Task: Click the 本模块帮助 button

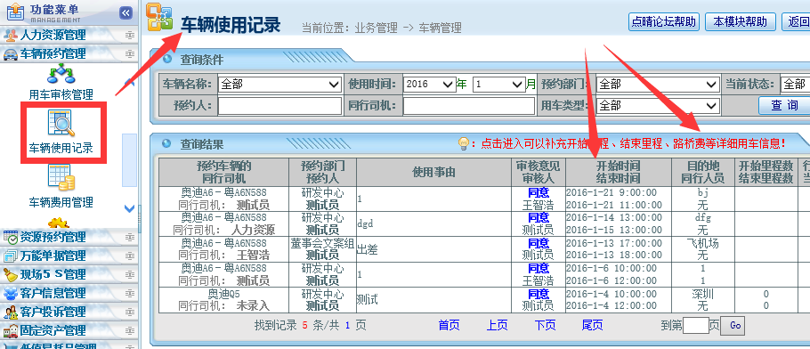Action: point(741,21)
